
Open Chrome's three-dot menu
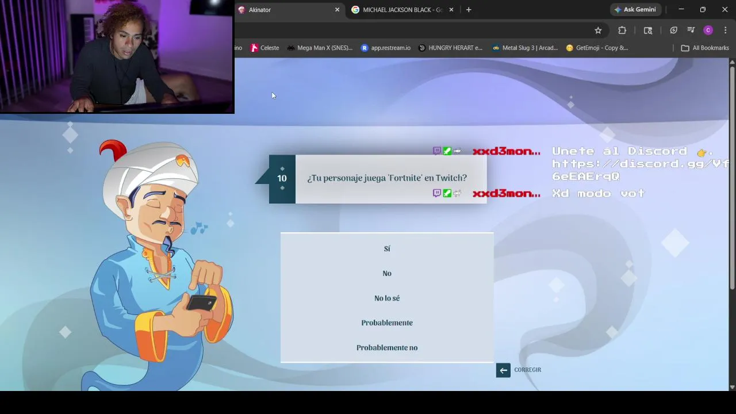point(726,30)
